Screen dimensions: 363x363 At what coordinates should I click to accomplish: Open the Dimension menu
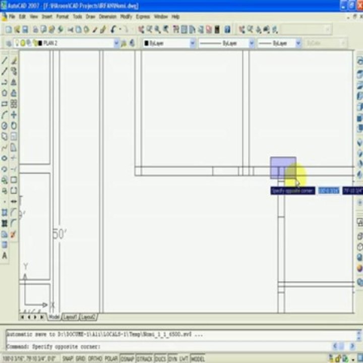[x=108, y=17]
